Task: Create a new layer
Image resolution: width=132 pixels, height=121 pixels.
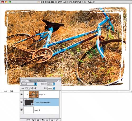Action: (52, 120)
